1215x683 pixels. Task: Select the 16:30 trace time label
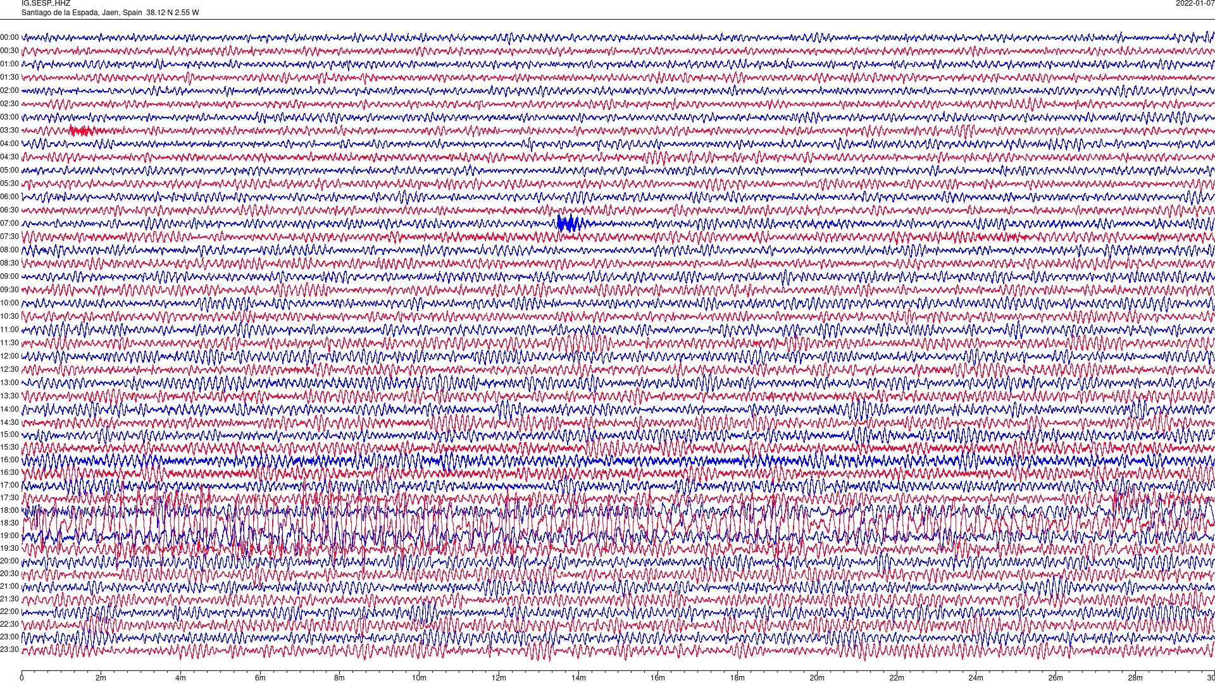pos(9,472)
